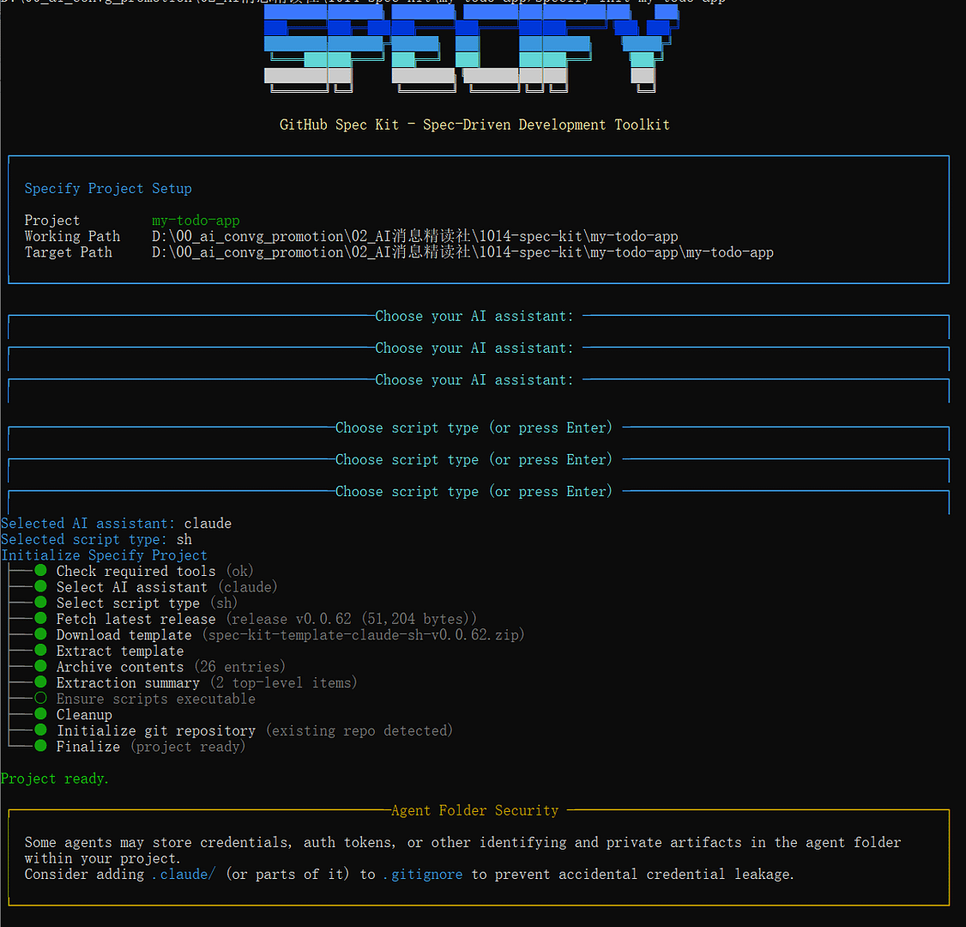Click the green my-todo-app project name
966x927 pixels.
tap(196, 221)
